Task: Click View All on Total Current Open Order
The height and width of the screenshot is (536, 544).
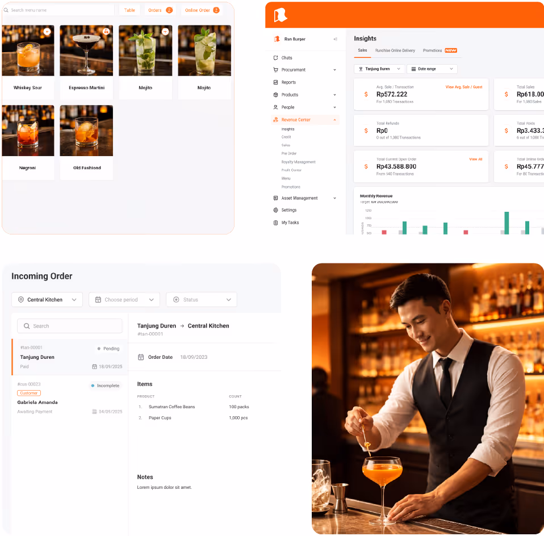Action: click(475, 159)
